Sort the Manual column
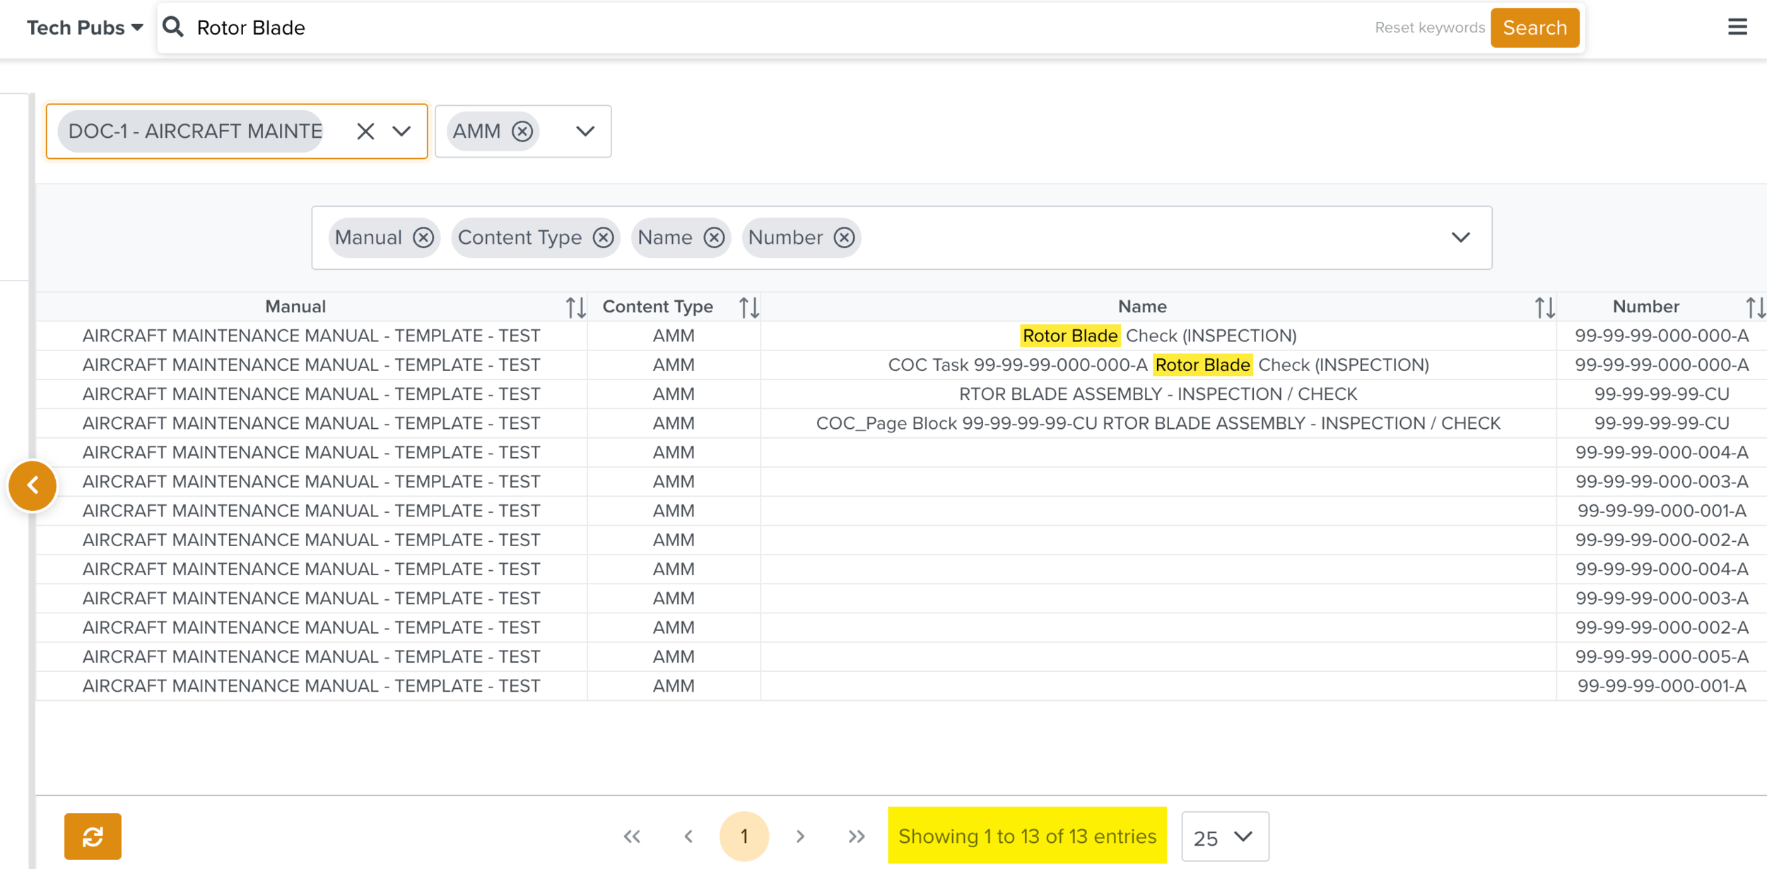The height and width of the screenshot is (869, 1767). [575, 307]
